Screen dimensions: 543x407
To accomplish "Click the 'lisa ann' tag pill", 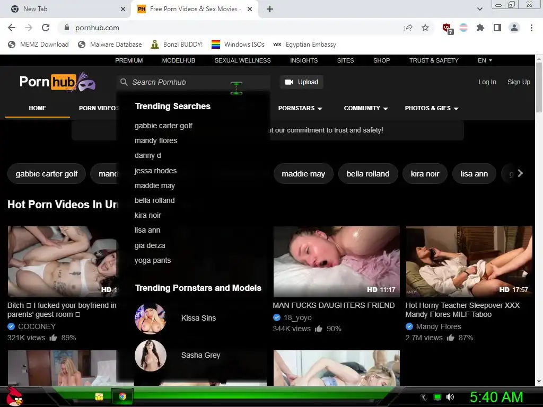I will coord(474,174).
